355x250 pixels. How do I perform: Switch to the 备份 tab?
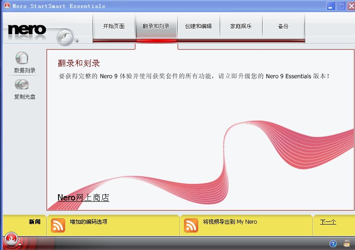283,26
